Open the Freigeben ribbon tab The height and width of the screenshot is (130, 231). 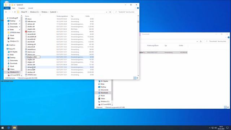[22, 8]
